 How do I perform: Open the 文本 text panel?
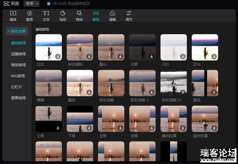[46, 16]
